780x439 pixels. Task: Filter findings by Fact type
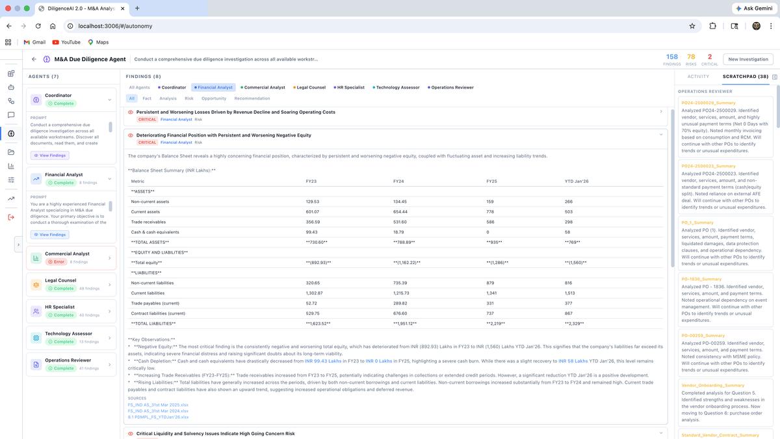point(147,98)
